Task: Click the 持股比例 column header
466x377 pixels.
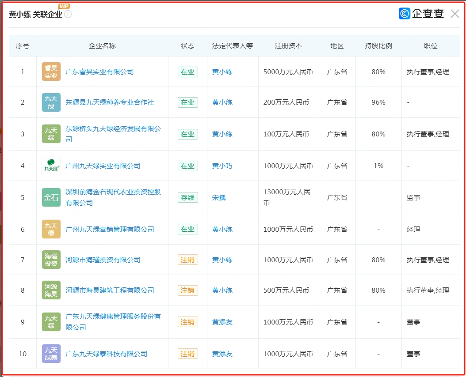Action: [x=378, y=46]
